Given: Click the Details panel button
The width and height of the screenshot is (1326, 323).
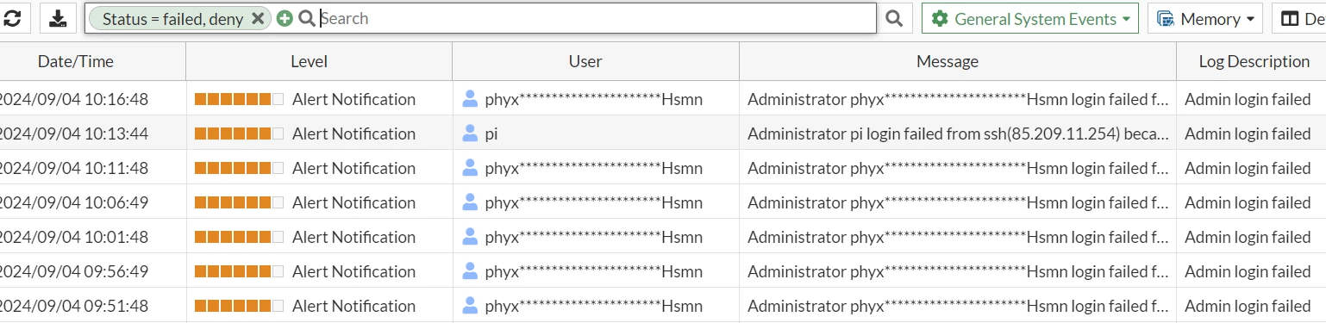Looking at the screenshot, I should 1300,18.
